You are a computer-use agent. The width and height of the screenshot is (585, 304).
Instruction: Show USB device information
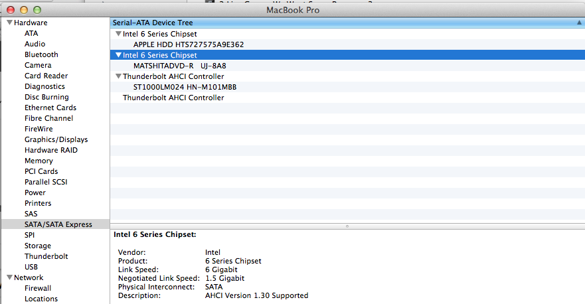click(31, 267)
